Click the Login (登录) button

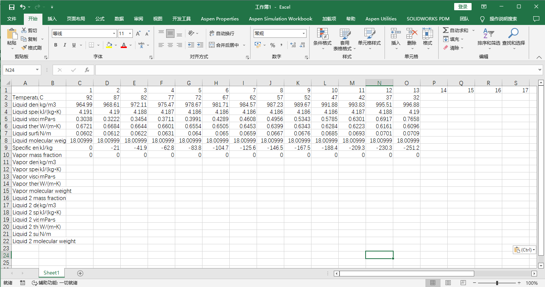click(x=463, y=7)
